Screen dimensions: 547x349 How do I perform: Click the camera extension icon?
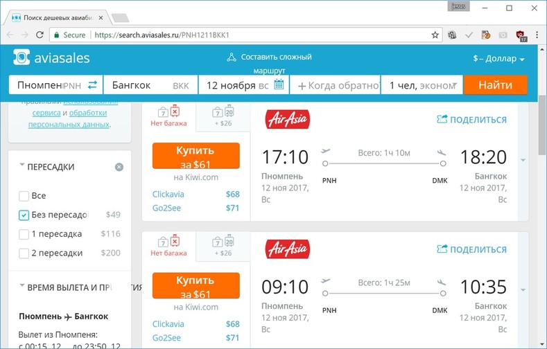(x=503, y=35)
